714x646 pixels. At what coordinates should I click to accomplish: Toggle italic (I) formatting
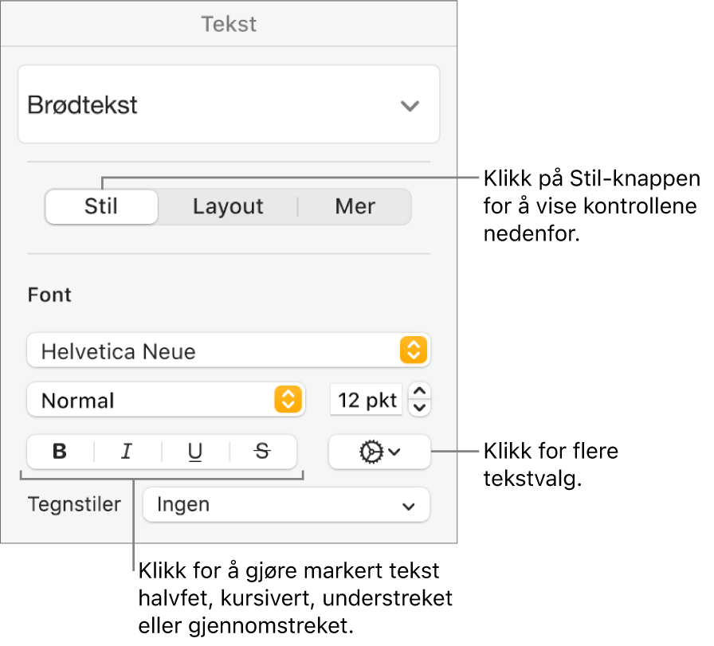127,452
